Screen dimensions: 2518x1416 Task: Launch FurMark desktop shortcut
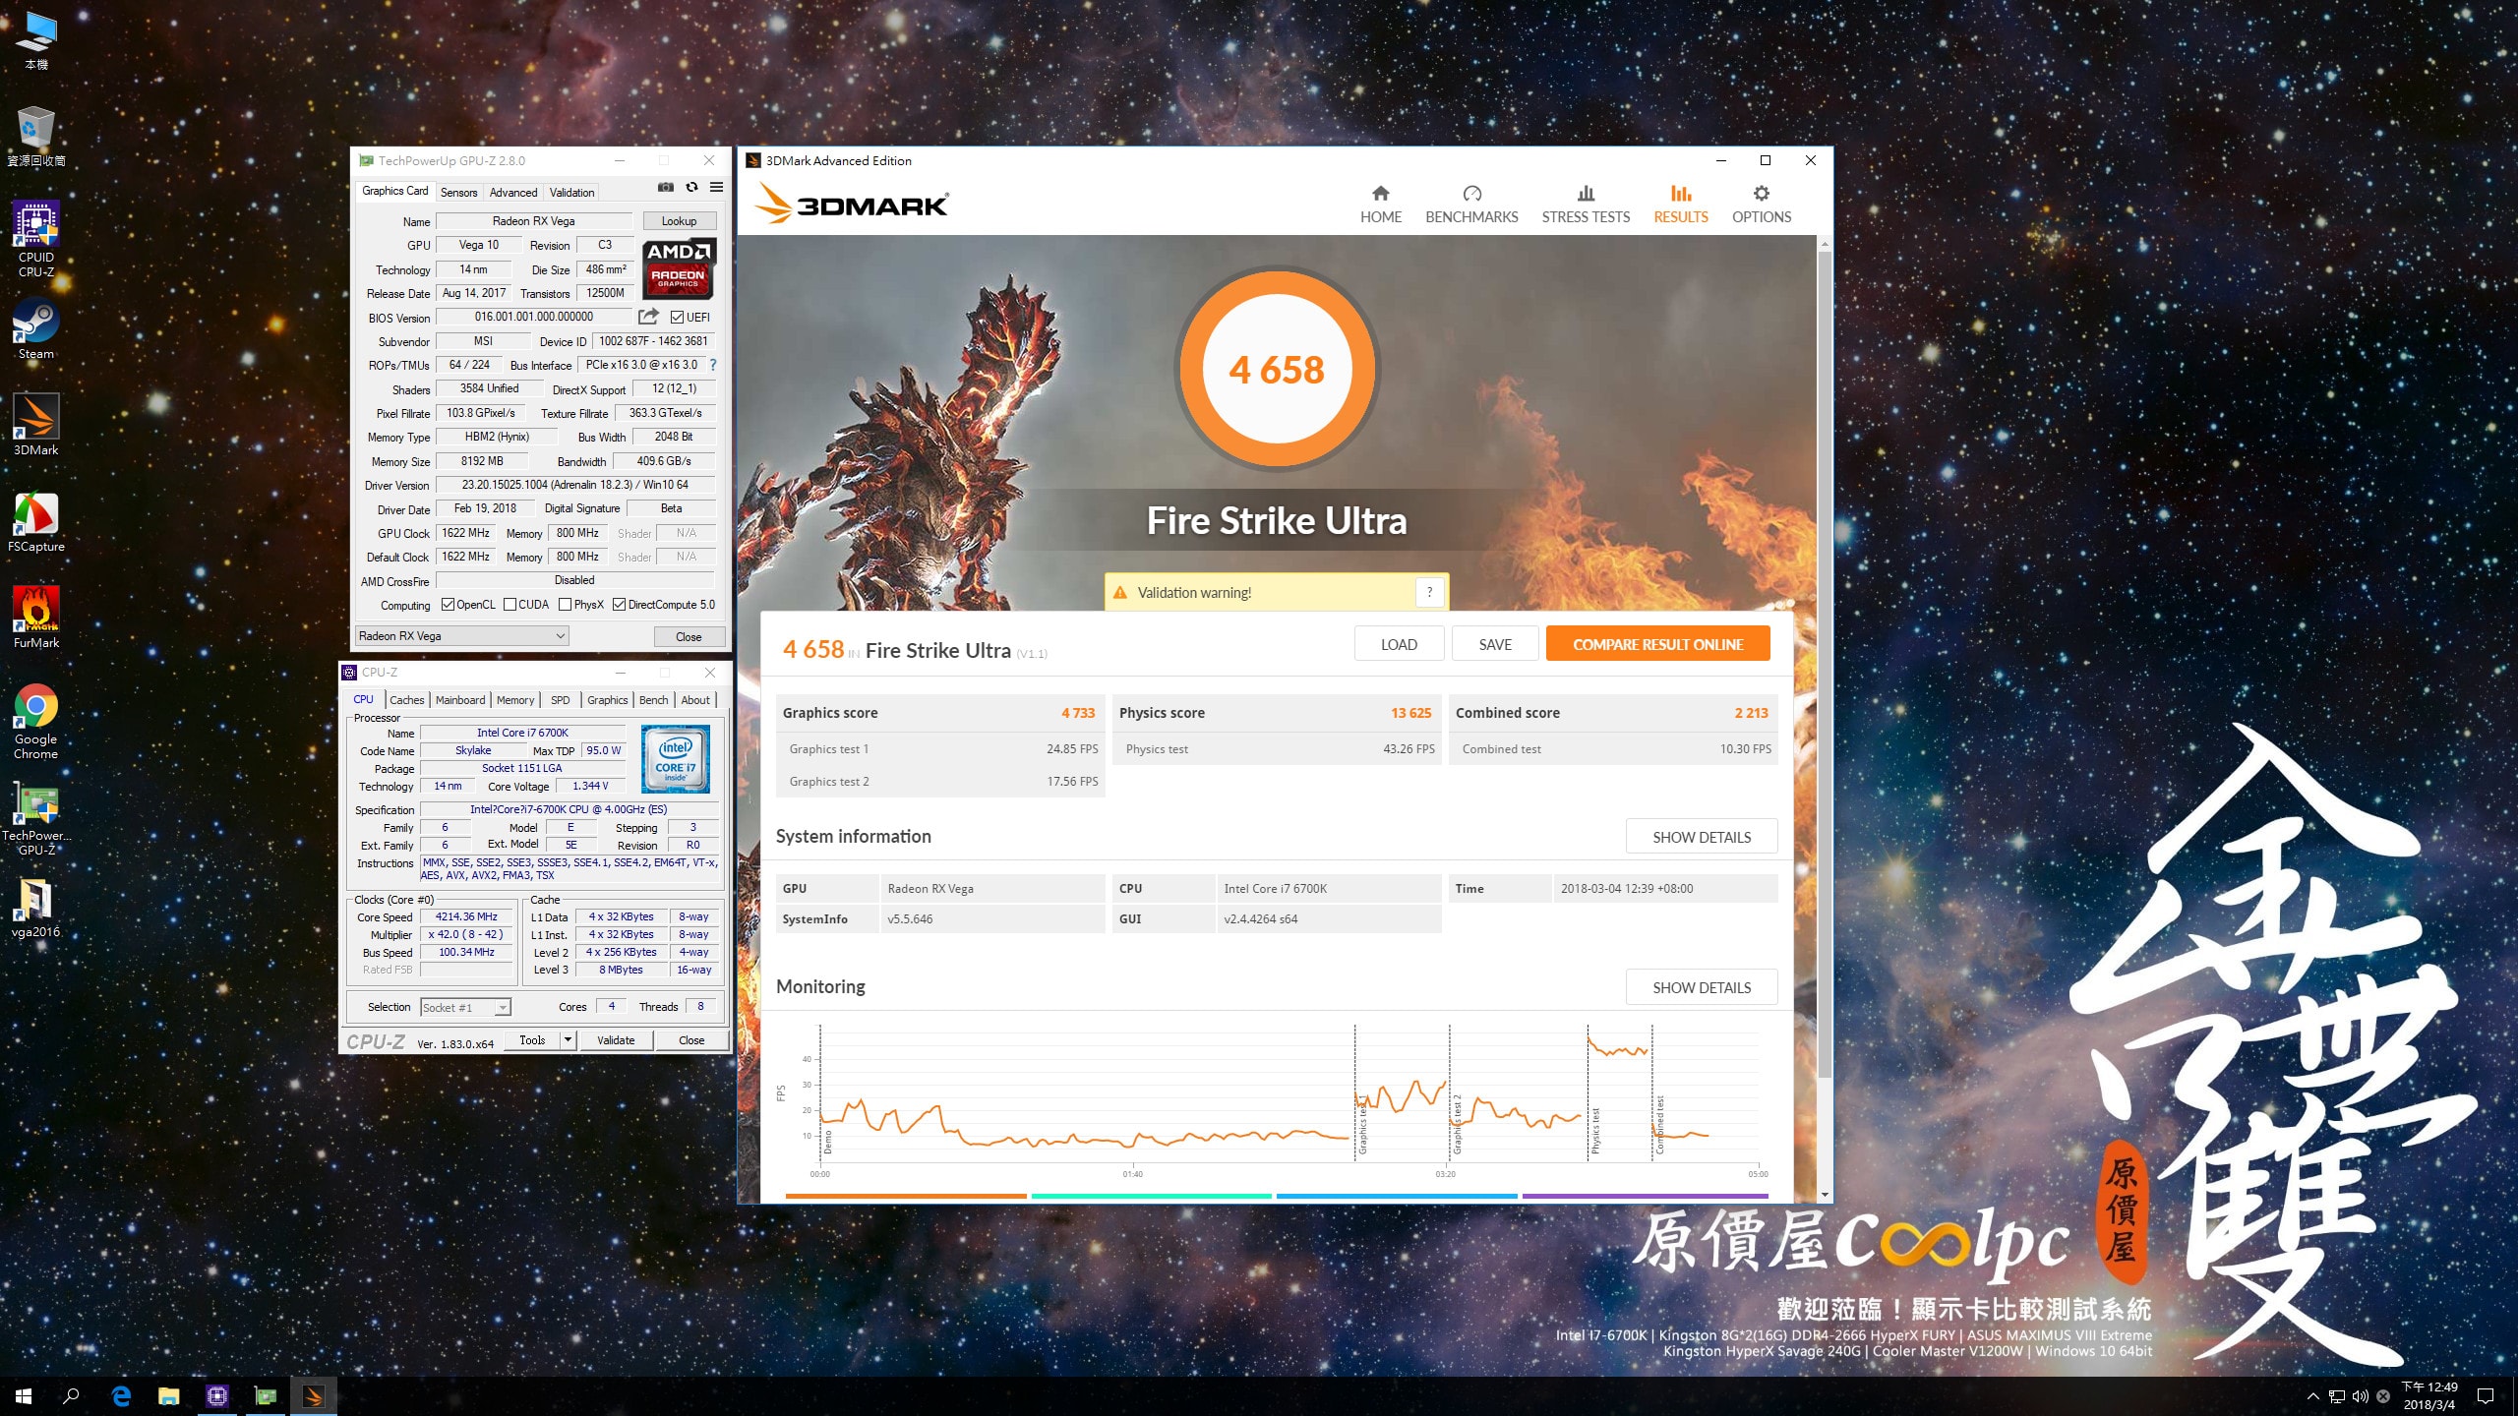[x=36, y=618]
